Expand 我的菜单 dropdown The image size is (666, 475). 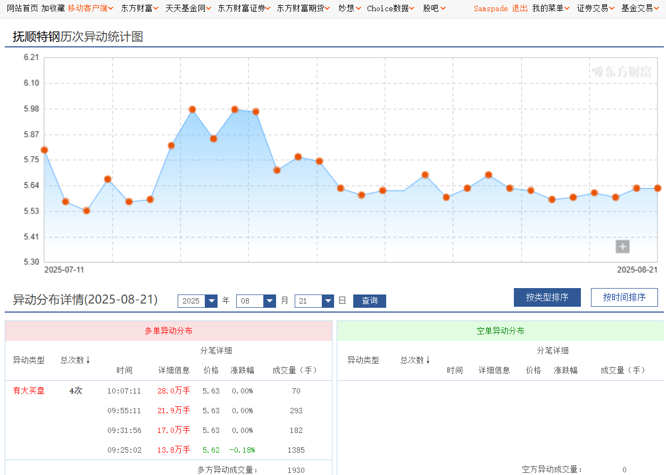(x=551, y=9)
